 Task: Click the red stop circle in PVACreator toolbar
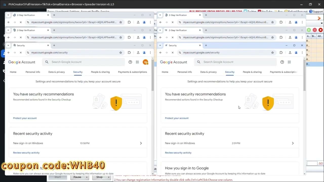tap(321, 30)
